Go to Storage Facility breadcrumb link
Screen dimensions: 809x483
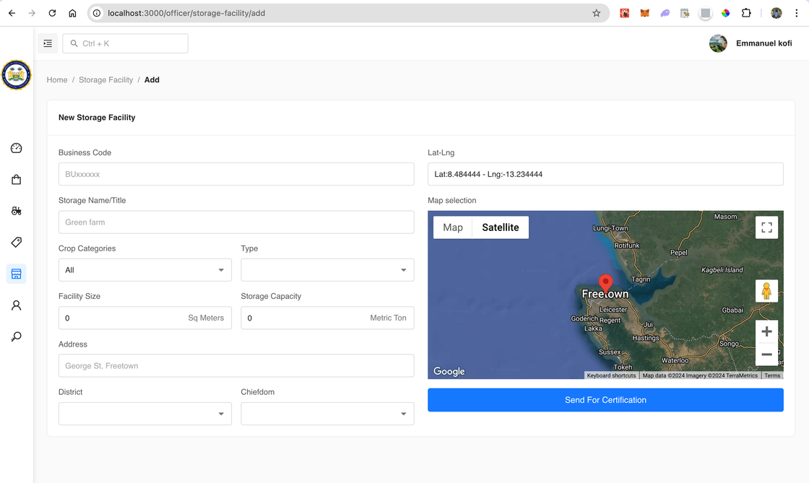105,80
